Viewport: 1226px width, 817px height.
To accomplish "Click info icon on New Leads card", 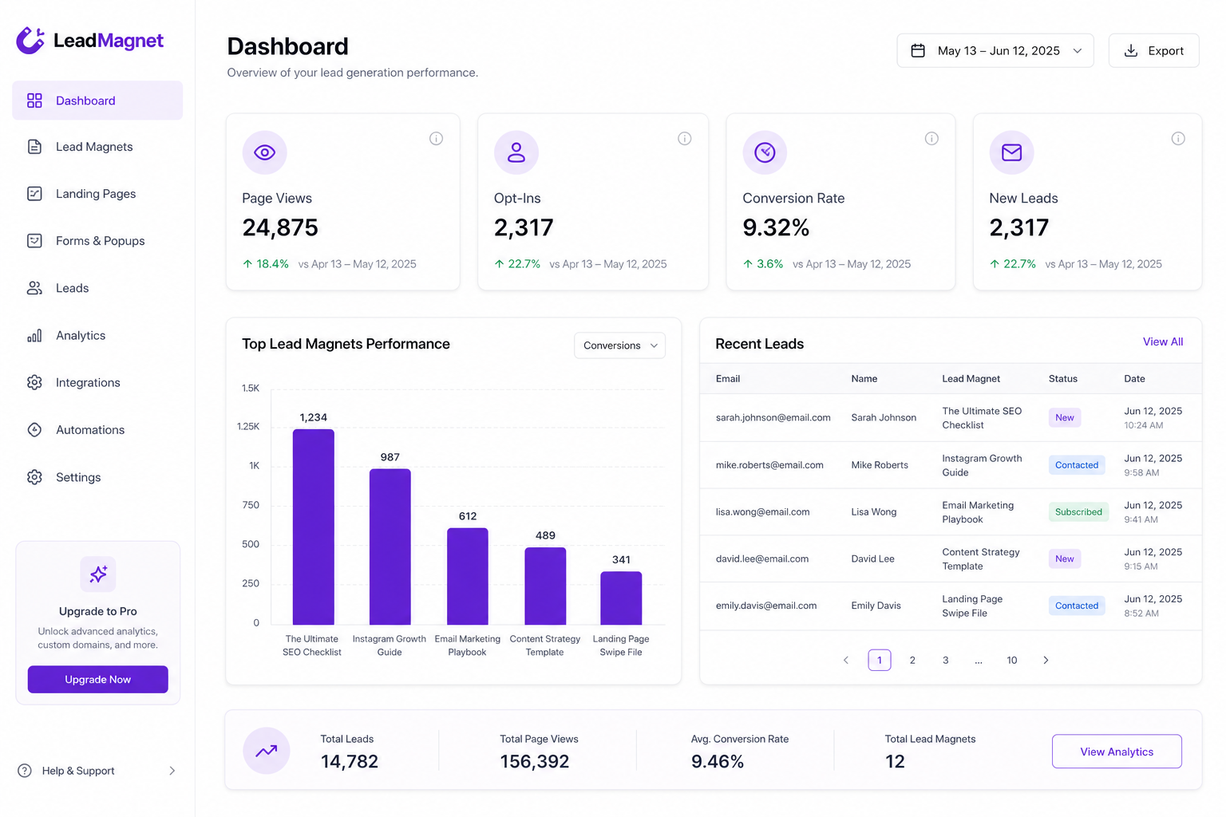I will [1178, 139].
